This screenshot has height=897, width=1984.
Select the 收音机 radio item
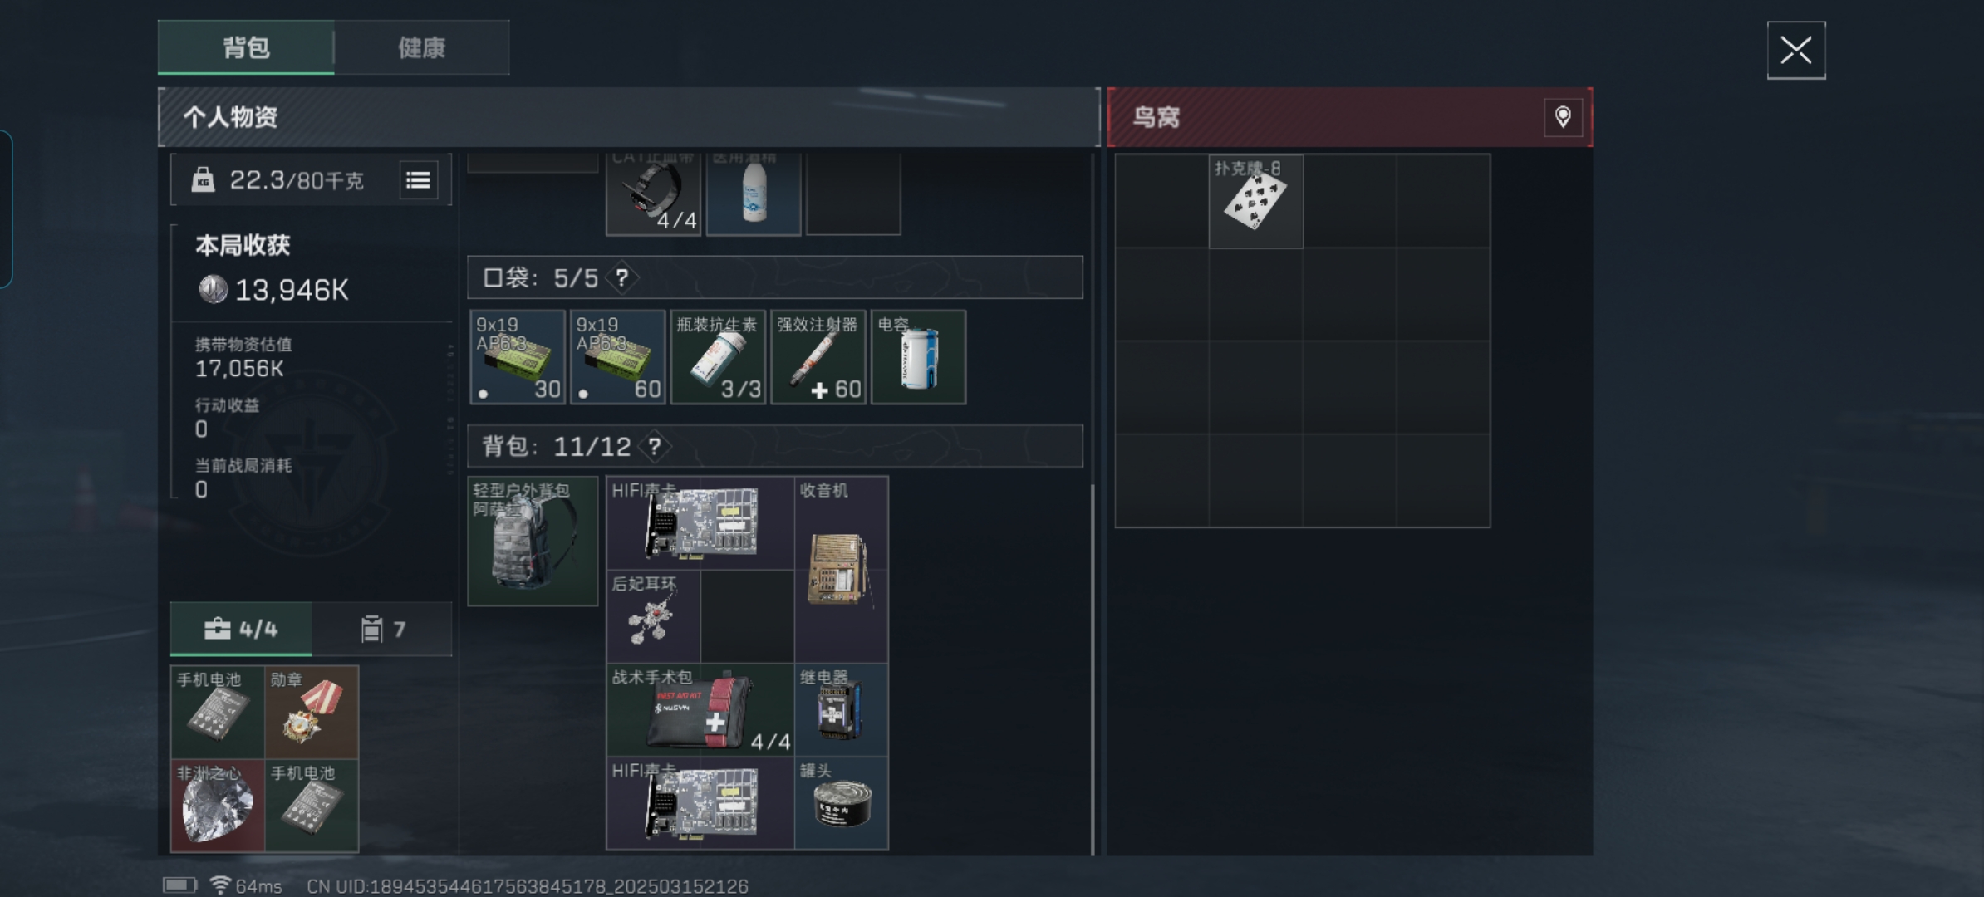841,569
